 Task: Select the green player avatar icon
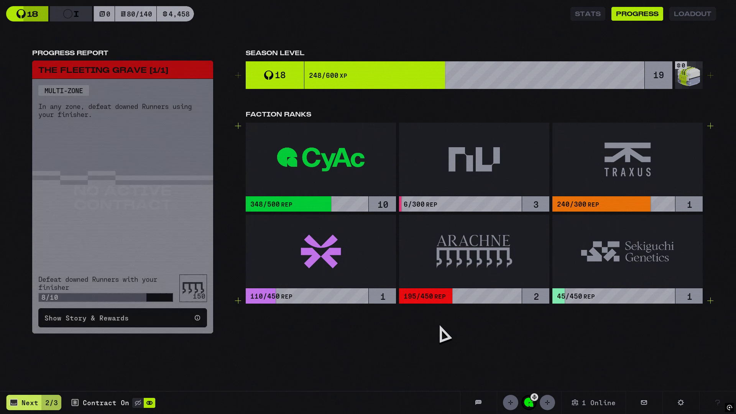(529, 403)
